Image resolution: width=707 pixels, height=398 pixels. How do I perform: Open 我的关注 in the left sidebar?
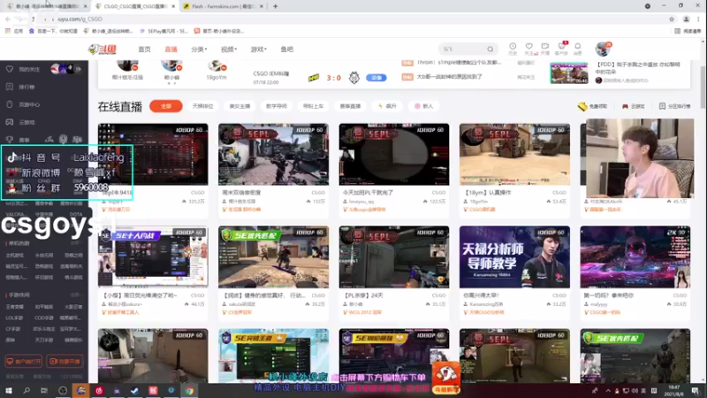[x=29, y=70]
